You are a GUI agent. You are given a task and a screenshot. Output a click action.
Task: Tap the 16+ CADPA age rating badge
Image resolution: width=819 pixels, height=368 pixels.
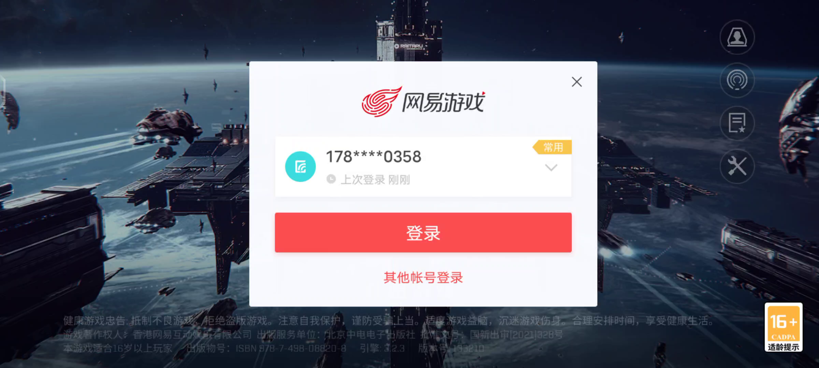click(784, 327)
